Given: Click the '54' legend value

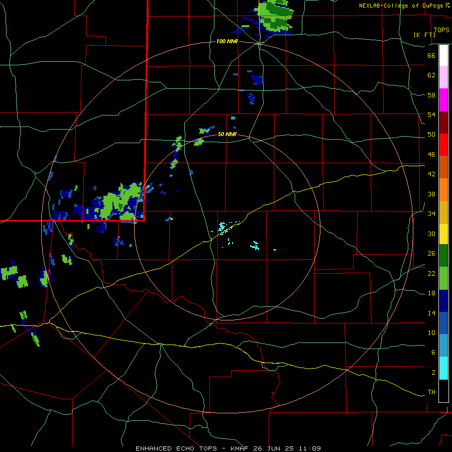Looking at the screenshot, I should (x=431, y=115).
